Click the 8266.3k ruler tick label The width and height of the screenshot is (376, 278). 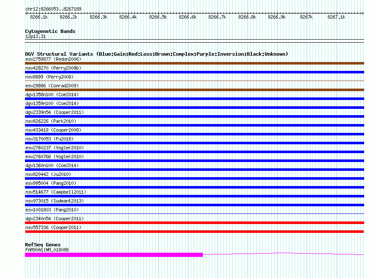coord(98,17)
